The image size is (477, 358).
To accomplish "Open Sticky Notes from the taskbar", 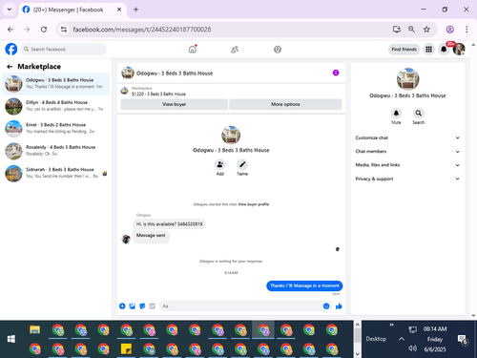I will click(126, 349).
